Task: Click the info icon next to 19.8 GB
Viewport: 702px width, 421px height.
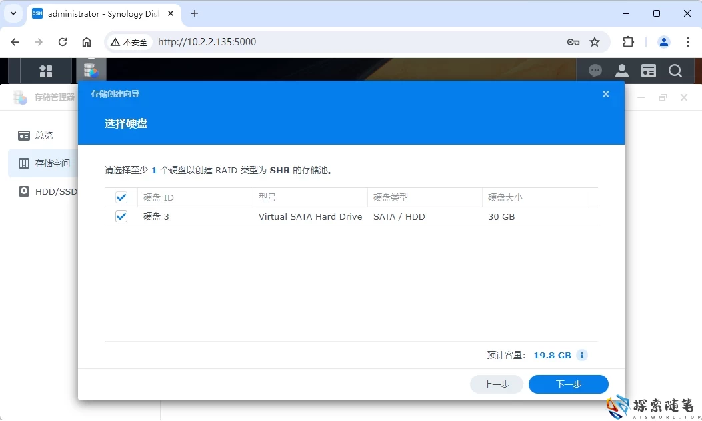Action: [x=581, y=355]
